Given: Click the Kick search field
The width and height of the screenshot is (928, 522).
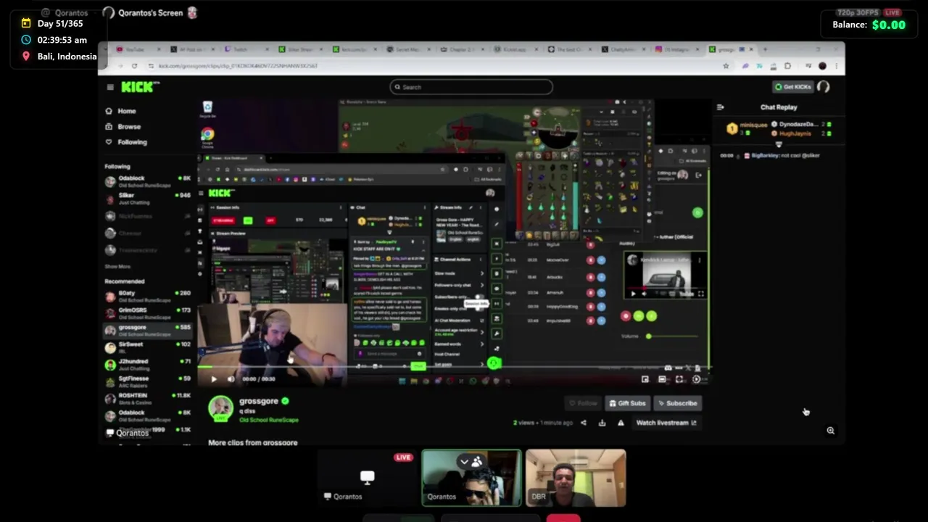Looking at the screenshot, I should [x=471, y=87].
